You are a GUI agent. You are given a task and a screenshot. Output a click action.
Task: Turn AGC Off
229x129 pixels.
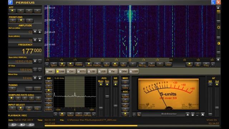coord(125,115)
